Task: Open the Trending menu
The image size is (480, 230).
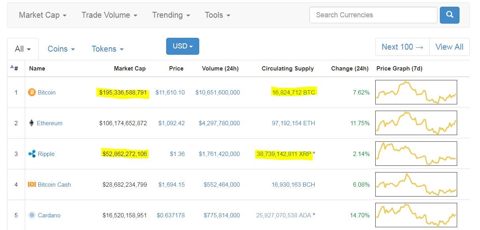Action: (x=171, y=15)
